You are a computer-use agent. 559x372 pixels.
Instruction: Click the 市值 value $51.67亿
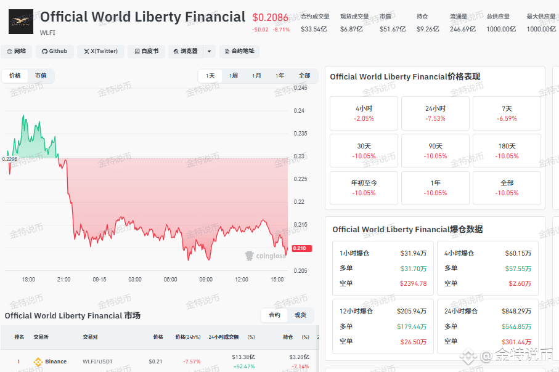click(393, 29)
